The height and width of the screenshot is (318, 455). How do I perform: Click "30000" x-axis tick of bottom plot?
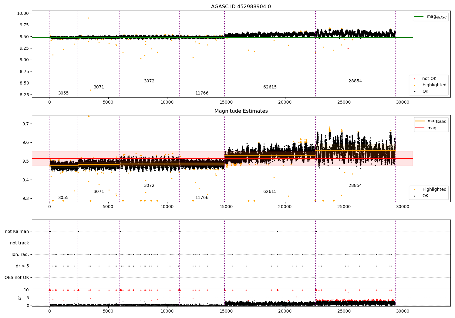[x=403, y=311]
